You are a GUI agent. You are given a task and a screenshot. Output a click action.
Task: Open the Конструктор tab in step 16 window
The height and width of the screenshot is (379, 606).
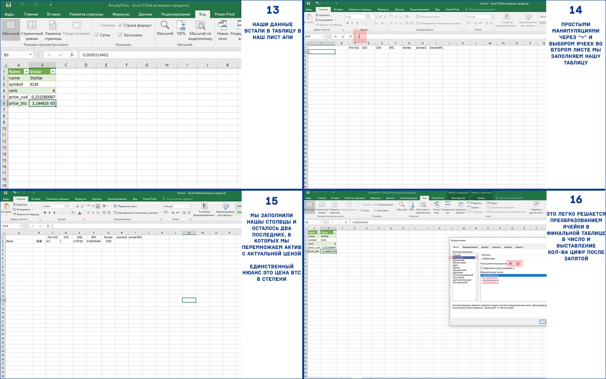click(x=458, y=198)
